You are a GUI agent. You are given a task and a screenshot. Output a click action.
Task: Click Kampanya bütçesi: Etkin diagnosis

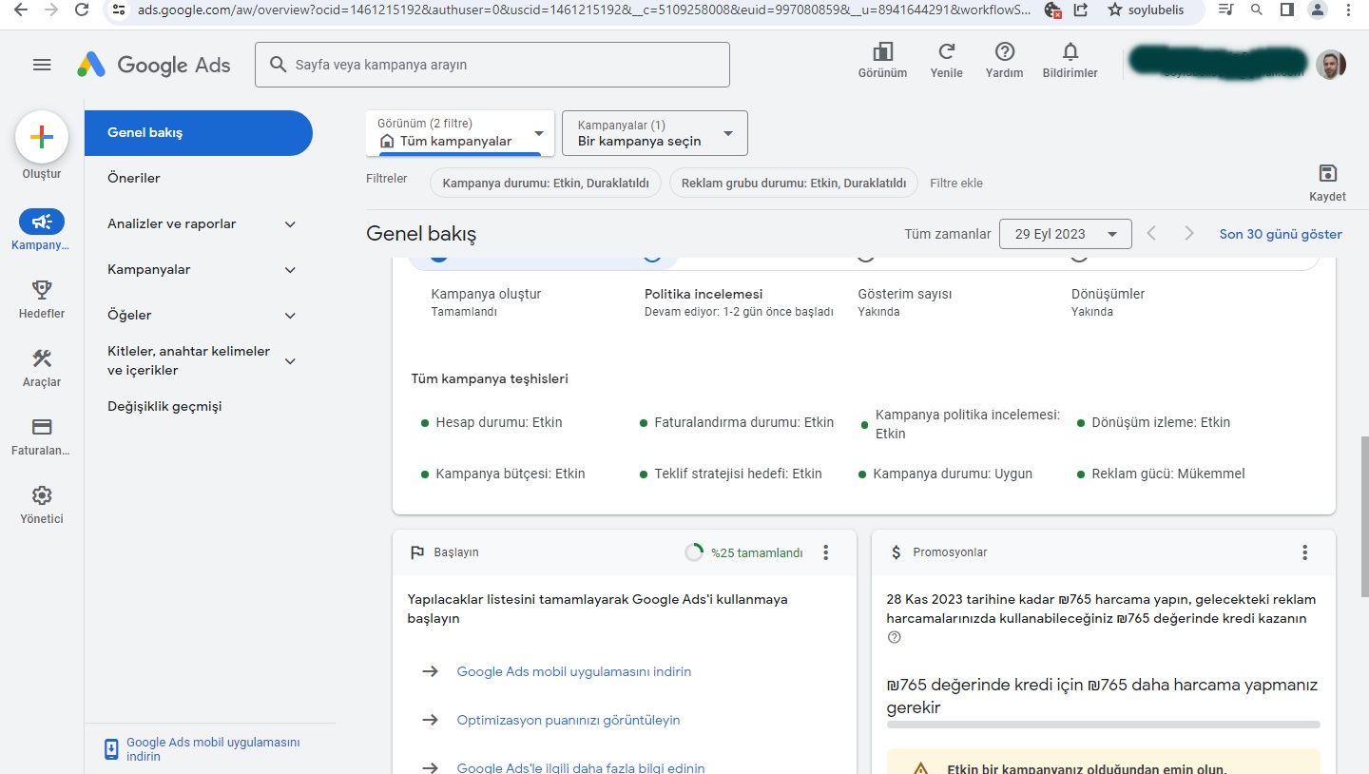[503, 474]
